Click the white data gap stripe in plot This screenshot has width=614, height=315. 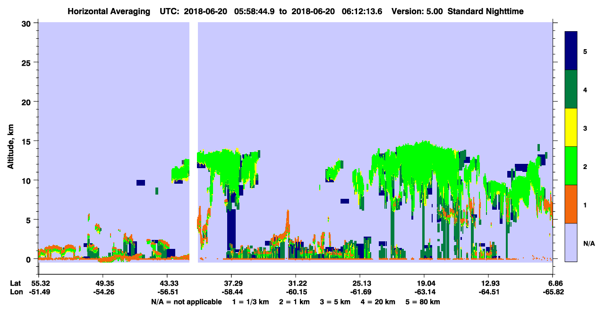pos(193,142)
